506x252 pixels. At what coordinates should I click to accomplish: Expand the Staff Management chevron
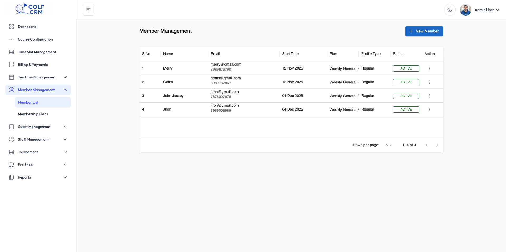pos(65,139)
